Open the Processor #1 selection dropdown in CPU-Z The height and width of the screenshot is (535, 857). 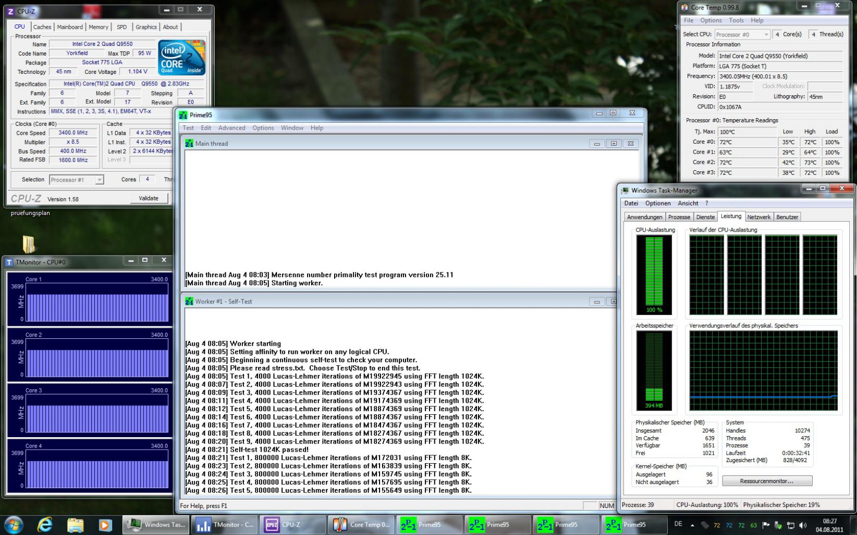pos(77,180)
